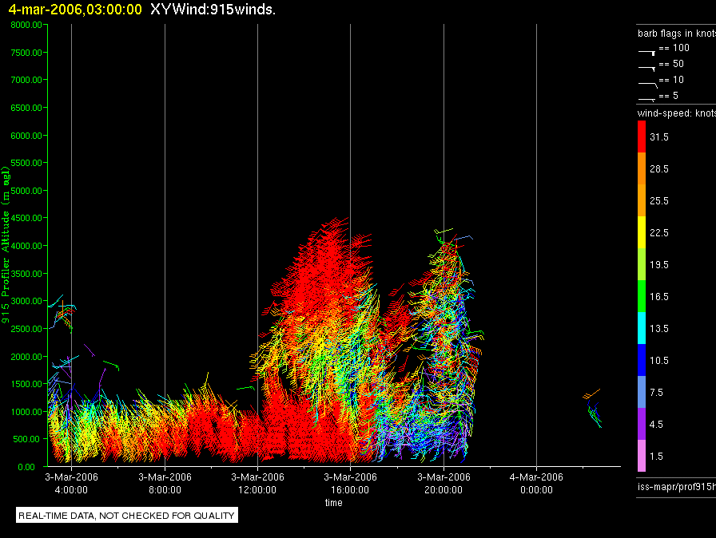This screenshot has height=538, width=716.
Task: Click the 1000.00 altitude tick label
Action: point(26,412)
